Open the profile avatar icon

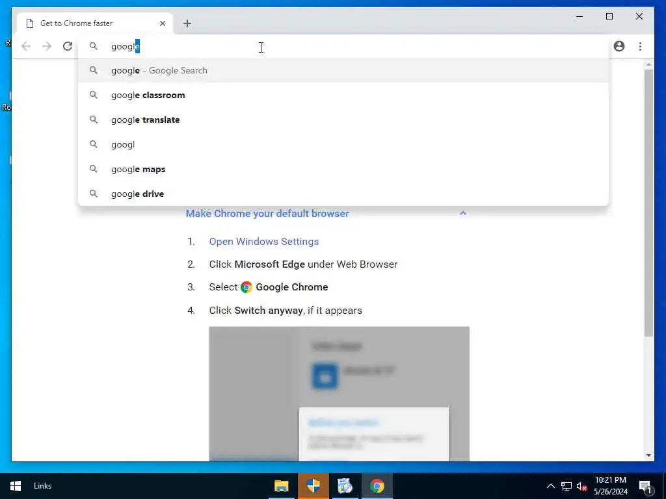pos(619,46)
